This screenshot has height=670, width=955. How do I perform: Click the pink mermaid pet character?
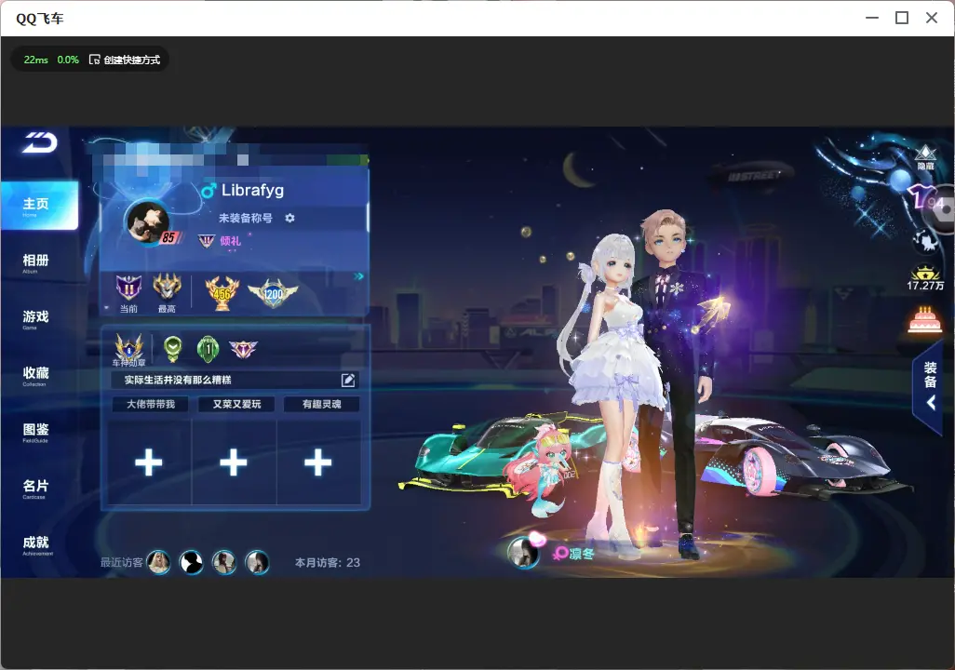(544, 469)
